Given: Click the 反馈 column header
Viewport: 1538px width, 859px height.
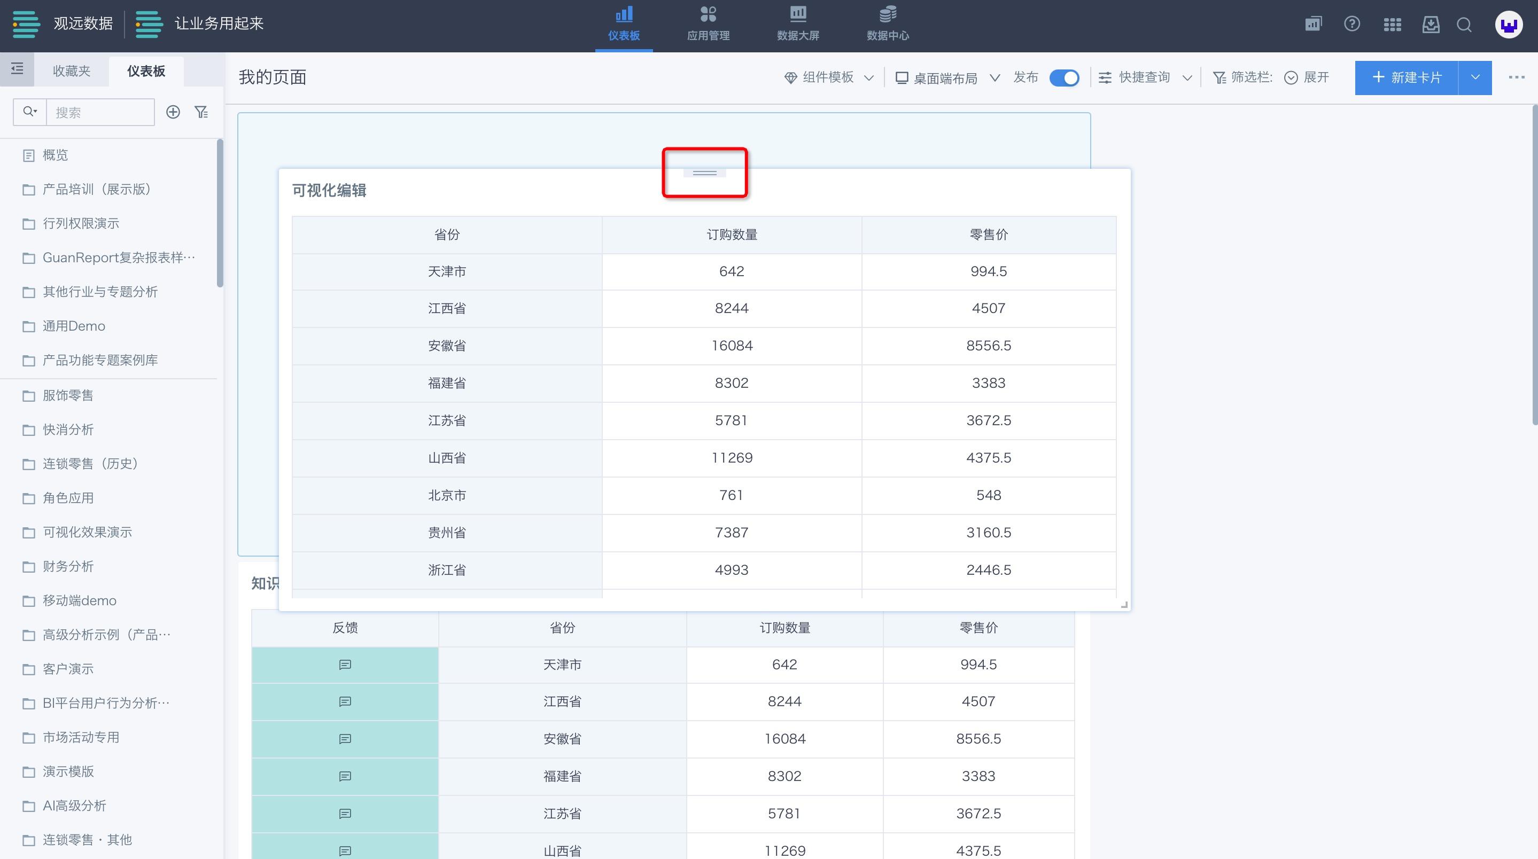Looking at the screenshot, I should (x=345, y=628).
